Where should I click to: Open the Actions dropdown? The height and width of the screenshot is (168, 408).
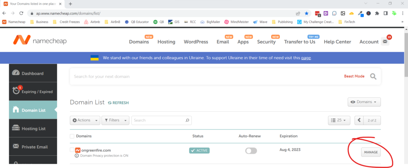[x=85, y=120]
